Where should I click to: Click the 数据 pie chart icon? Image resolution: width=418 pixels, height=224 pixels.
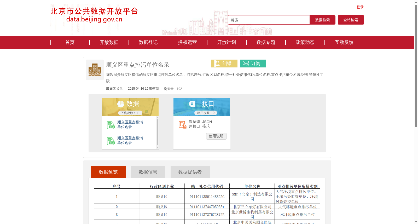[121, 104]
